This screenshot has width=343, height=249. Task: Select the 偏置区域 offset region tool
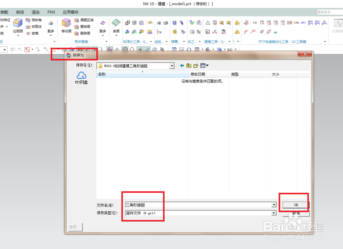(84, 20)
